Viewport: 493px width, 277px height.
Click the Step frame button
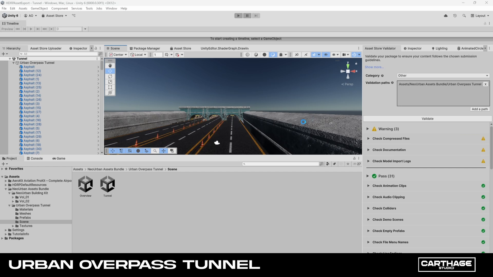tap(256, 16)
